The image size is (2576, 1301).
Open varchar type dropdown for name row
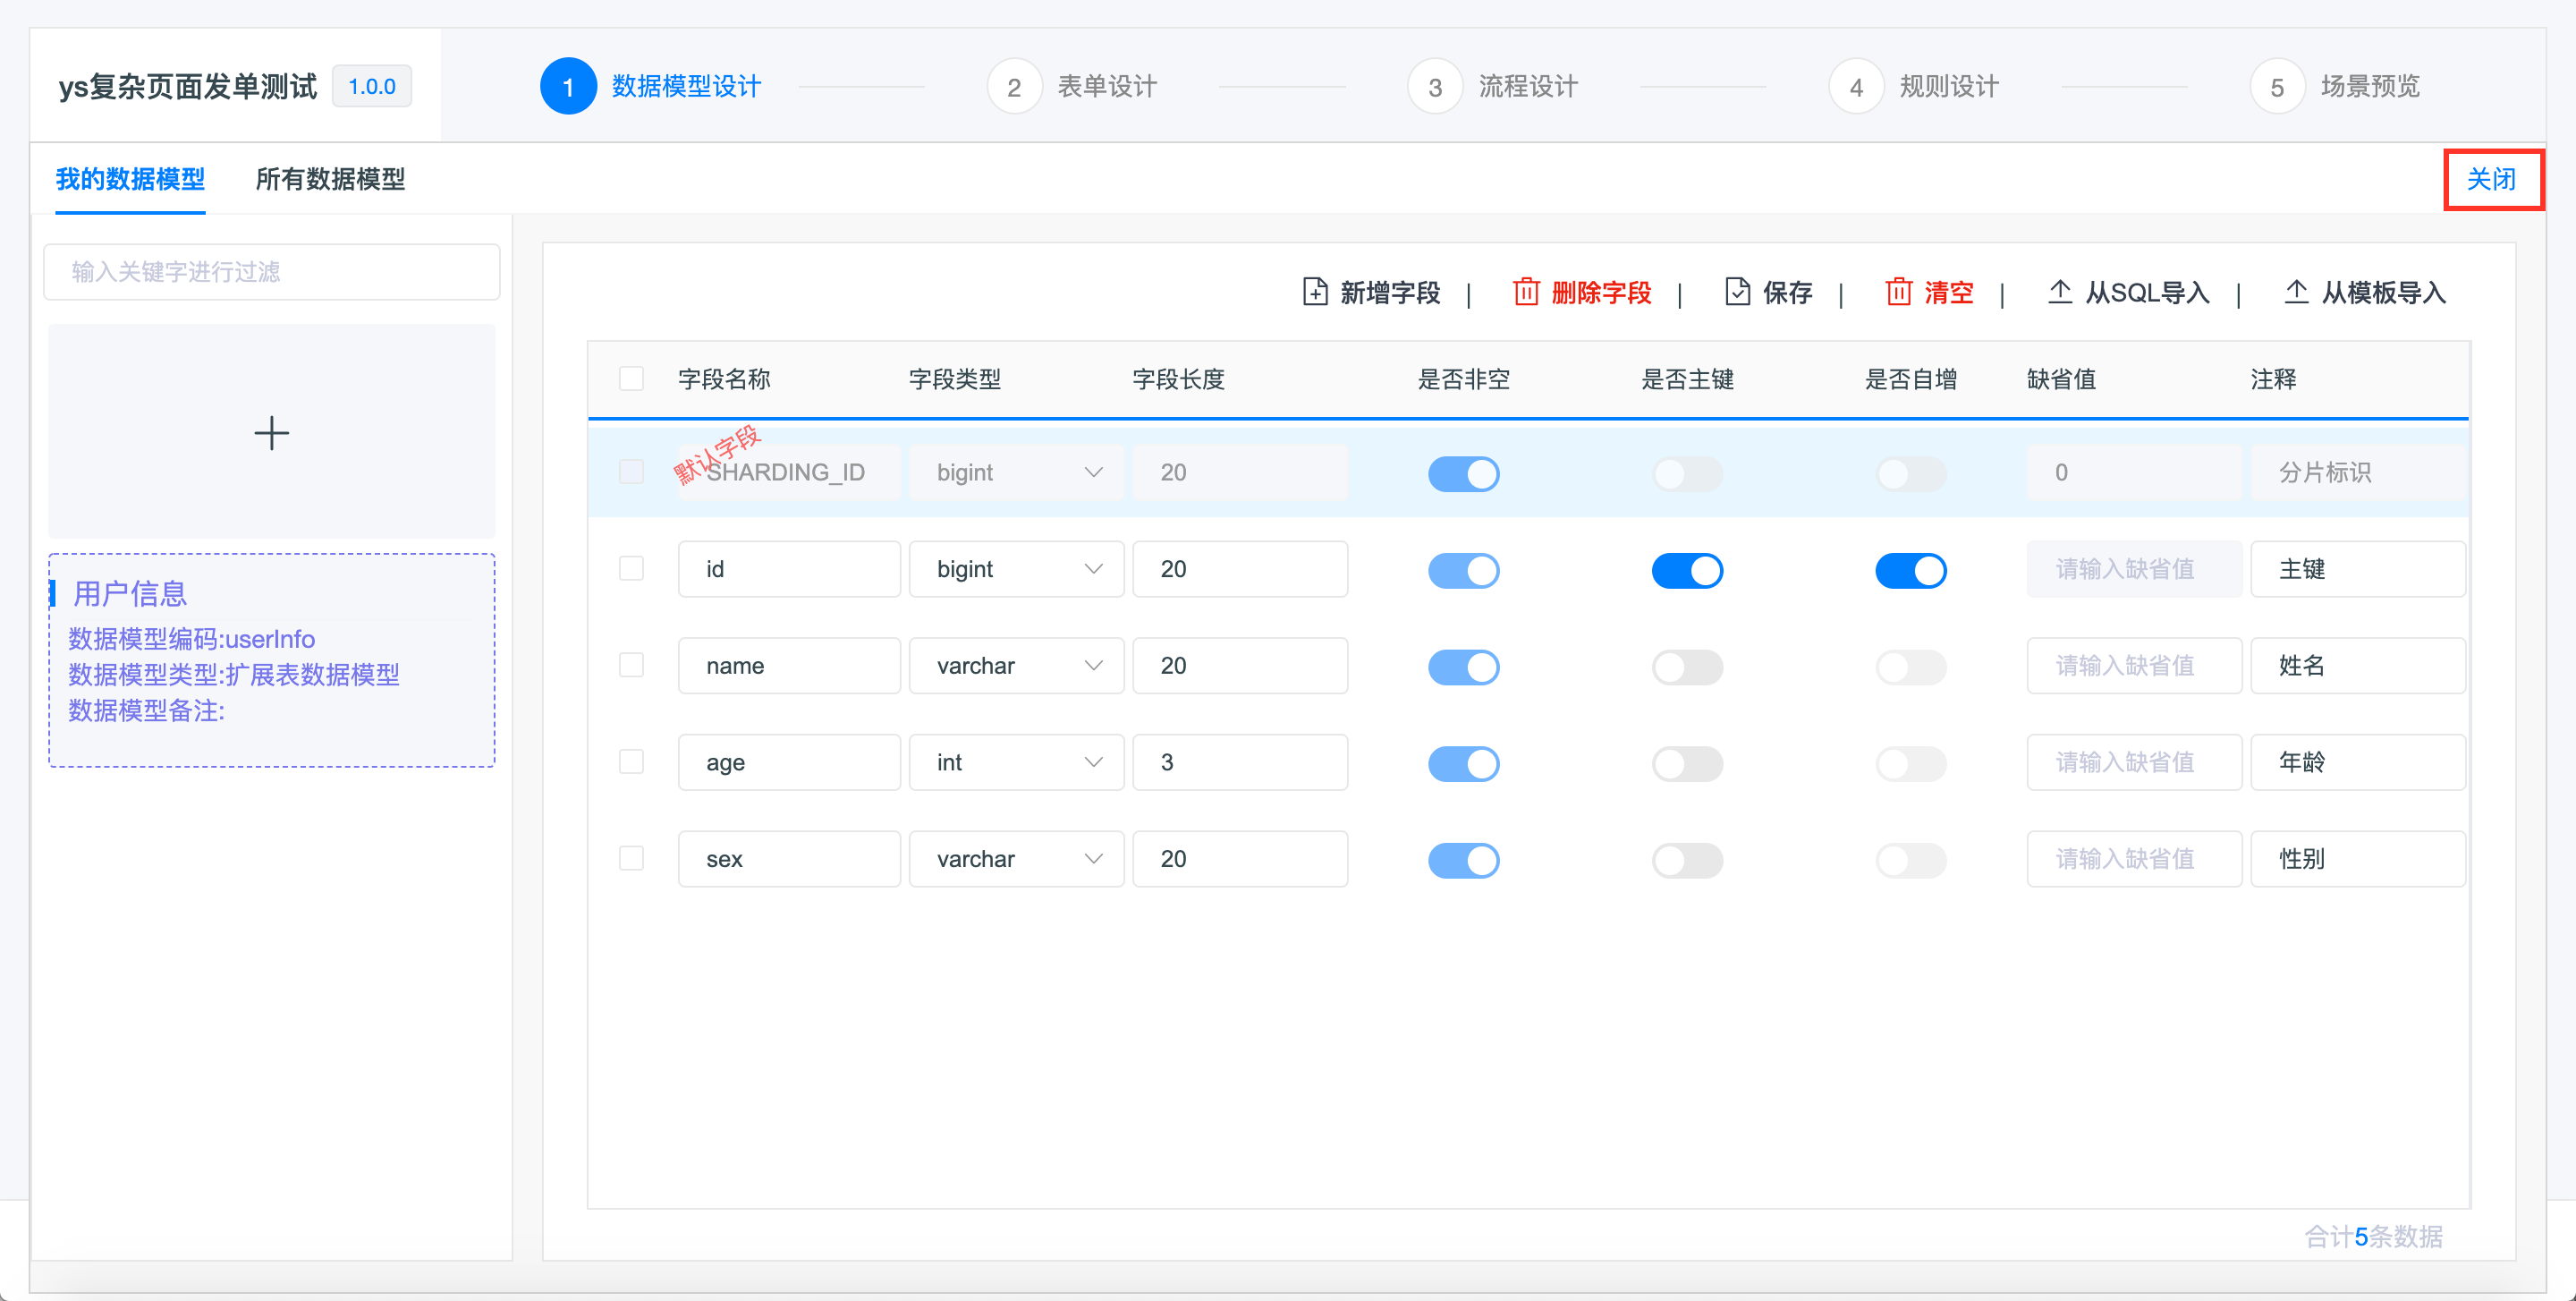[x=1016, y=665]
